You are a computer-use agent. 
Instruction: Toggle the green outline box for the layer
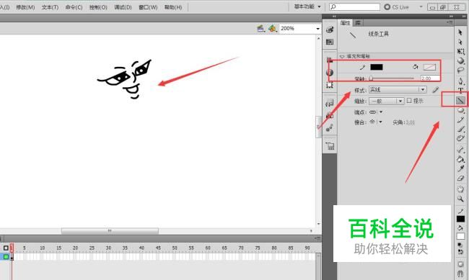6,257
